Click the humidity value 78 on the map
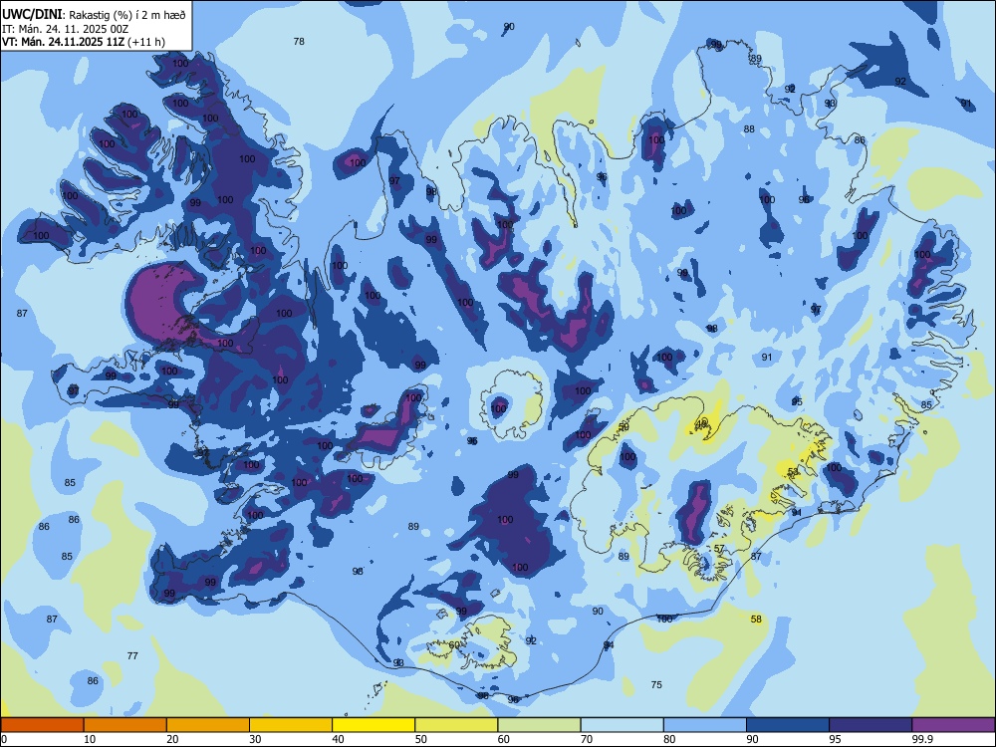This screenshot has width=996, height=747. point(299,41)
